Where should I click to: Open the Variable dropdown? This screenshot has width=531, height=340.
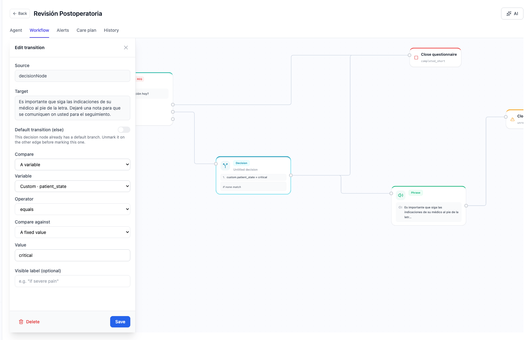pyautogui.click(x=72, y=186)
